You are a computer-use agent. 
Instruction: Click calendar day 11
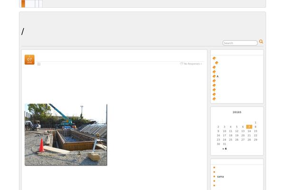click(231, 131)
